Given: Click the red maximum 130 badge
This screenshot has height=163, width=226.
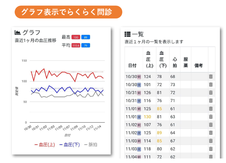Looking at the screenshot, I should pyautogui.click(x=76, y=37).
